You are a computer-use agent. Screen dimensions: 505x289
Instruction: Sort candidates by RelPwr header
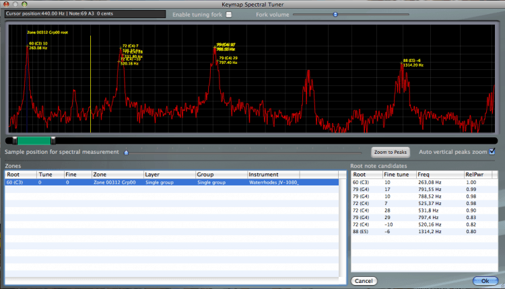click(x=477, y=175)
